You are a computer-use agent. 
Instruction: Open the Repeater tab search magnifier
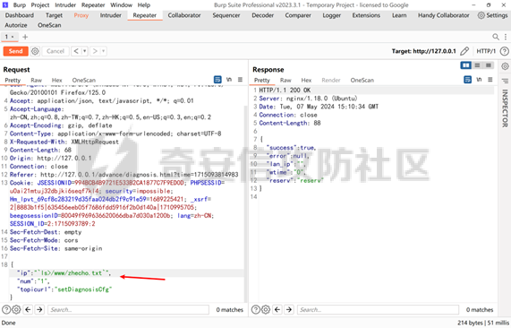(496, 37)
